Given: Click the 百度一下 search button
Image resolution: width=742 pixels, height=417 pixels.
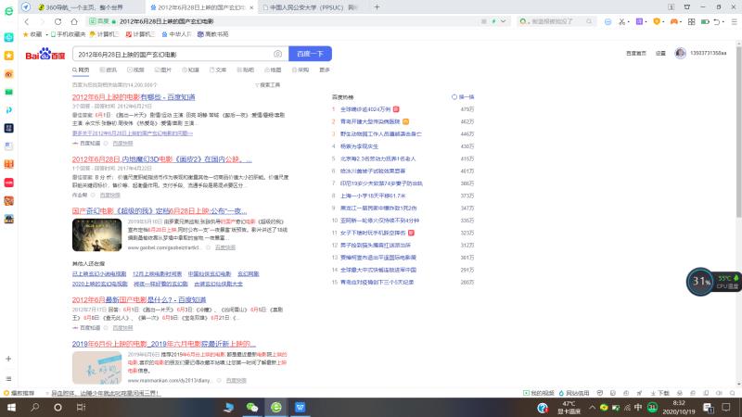Looking at the screenshot, I should tap(310, 54).
